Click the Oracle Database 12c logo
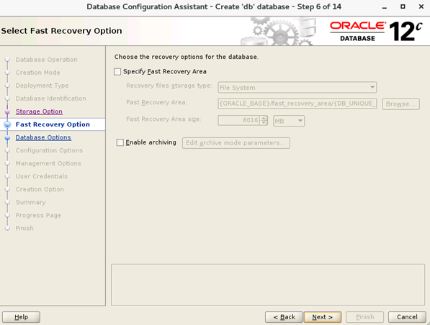Image resolution: width=430 pixels, height=325 pixels. coord(376,32)
